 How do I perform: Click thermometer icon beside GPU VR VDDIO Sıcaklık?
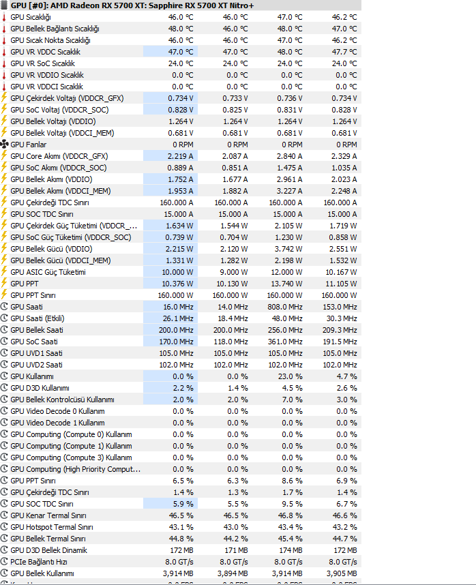[x=4, y=76]
